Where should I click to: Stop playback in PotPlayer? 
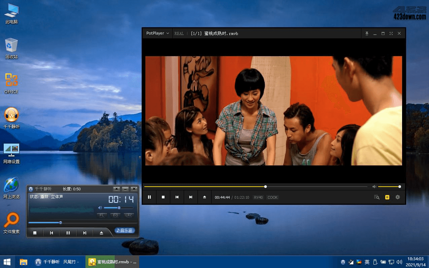click(x=163, y=197)
